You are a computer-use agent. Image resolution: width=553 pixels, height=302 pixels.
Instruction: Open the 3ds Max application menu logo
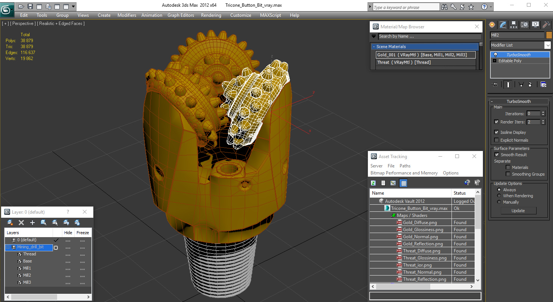7,9
